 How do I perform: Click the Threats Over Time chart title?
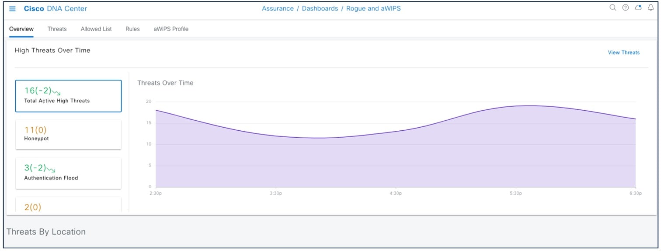pos(165,83)
